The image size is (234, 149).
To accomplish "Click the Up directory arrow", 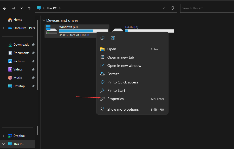I will tap(29, 8).
